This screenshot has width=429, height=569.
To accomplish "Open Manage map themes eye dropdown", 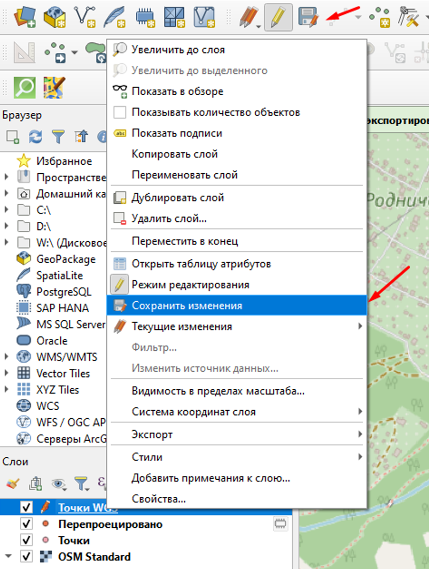I will pyautogui.click(x=59, y=484).
